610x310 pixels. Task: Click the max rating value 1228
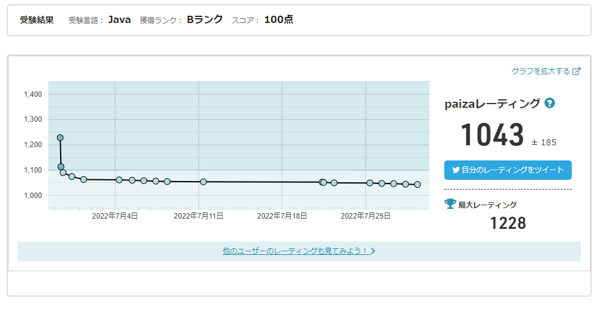[x=508, y=223]
